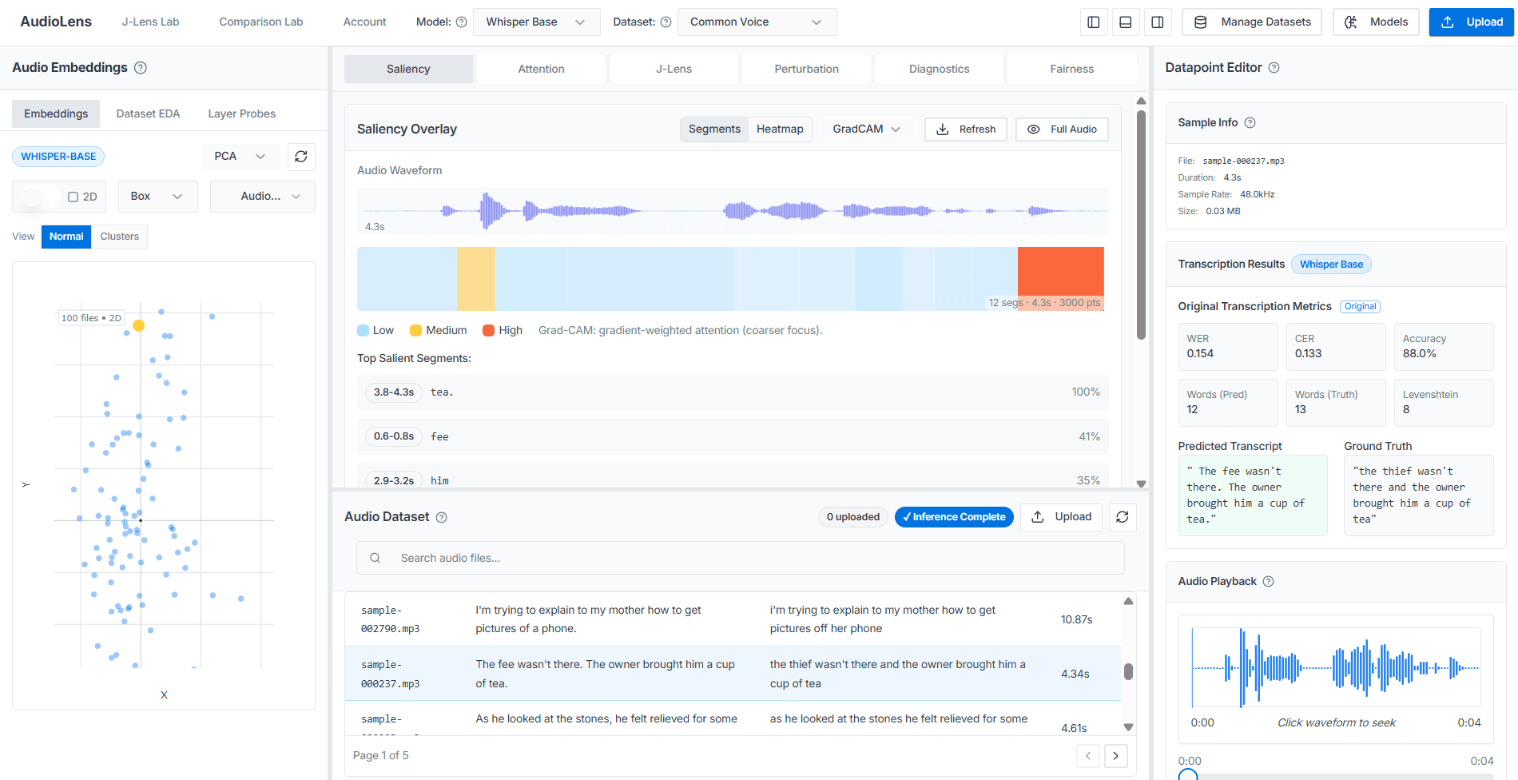Screen dimensions: 1518x780
Task: Switch saliency overlay to Heatmap
Action: coord(780,129)
